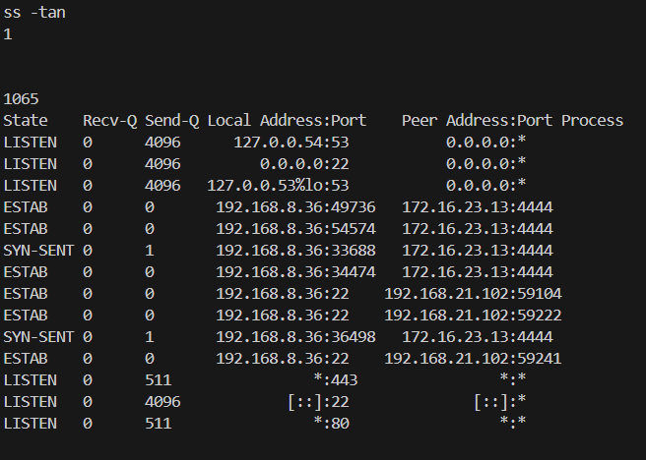
Task: Select the Local Address:Port column header
Action: tap(287, 121)
